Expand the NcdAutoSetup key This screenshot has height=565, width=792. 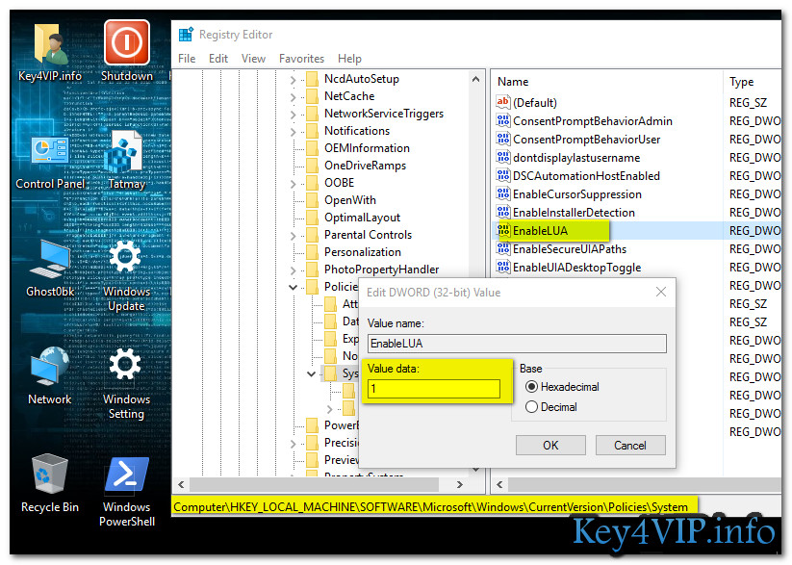click(293, 79)
